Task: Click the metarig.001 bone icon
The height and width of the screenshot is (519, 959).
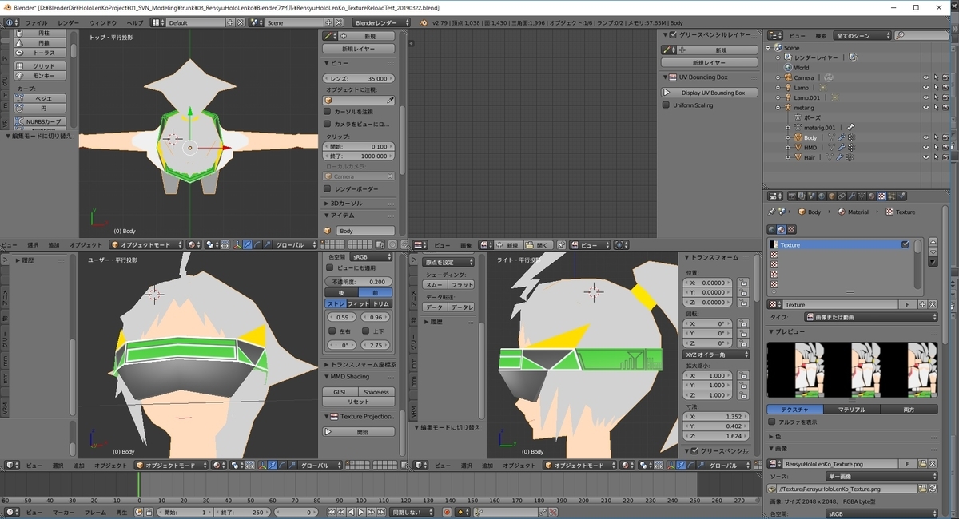Action: pos(850,127)
